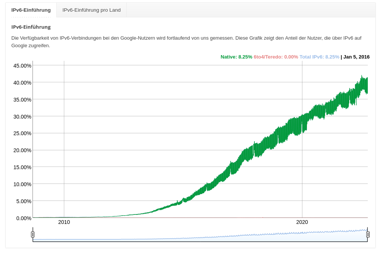
Task: Click the Total IPv6: 8.25% legend value
Action: click(319, 57)
